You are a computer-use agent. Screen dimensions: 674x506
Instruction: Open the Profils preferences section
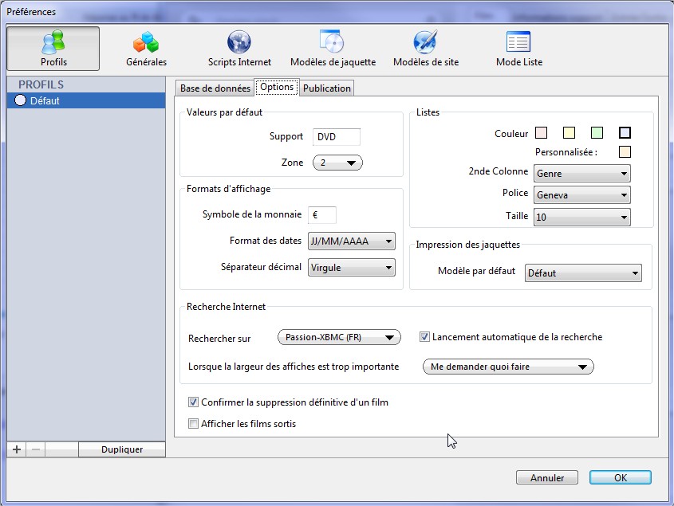(53, 48)
